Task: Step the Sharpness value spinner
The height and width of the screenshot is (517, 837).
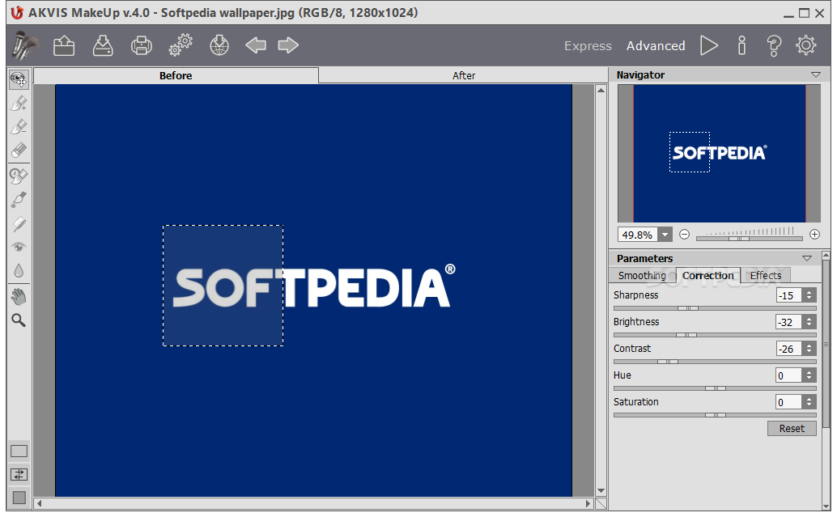Action: (809, 295)
